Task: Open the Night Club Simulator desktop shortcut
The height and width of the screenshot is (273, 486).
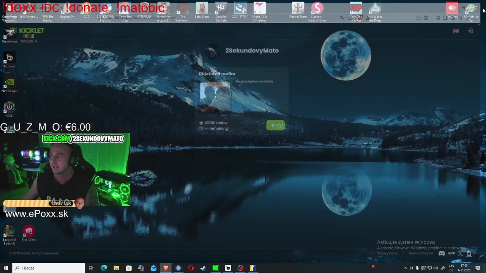Action: pyautogui.click(x=260, y=12)
